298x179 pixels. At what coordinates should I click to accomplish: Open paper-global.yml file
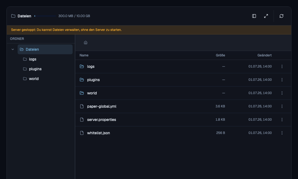click(x=102, y=106)
